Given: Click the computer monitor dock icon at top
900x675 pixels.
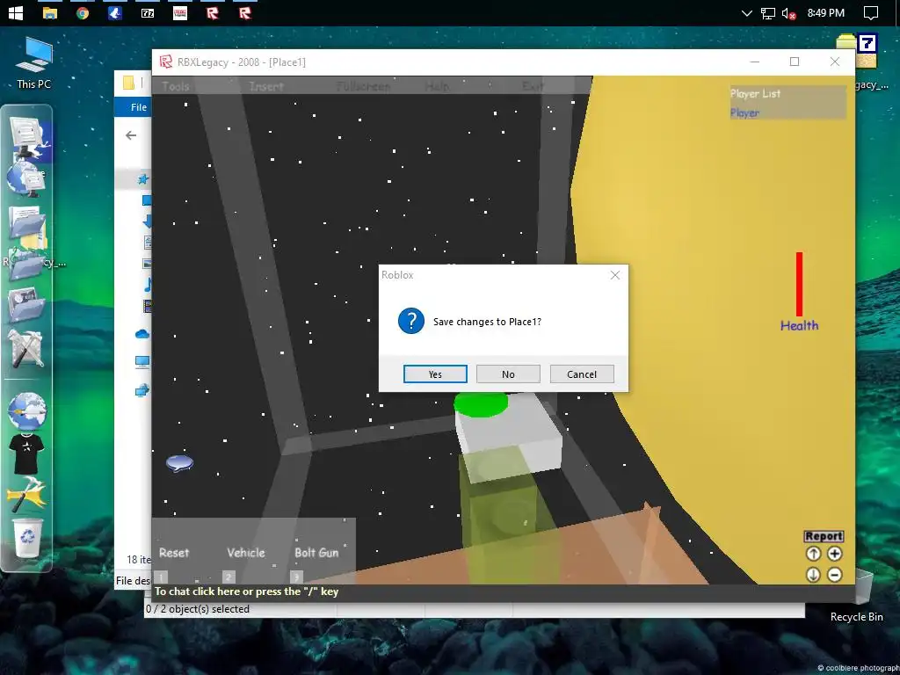Looking at the screenshot, I should coord(26,136).
